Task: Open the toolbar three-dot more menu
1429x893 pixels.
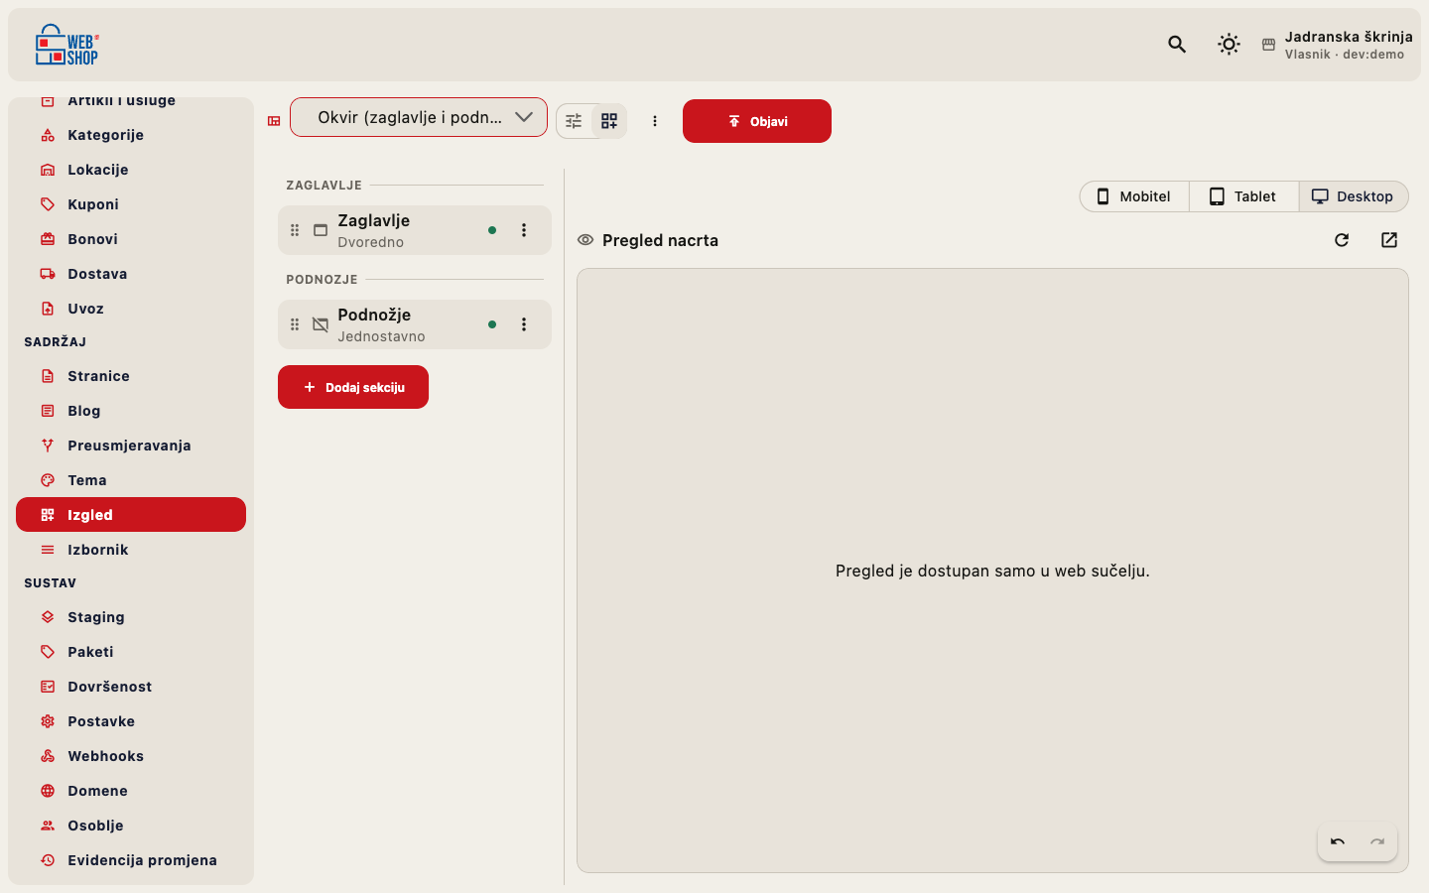Action: [655, 121]
